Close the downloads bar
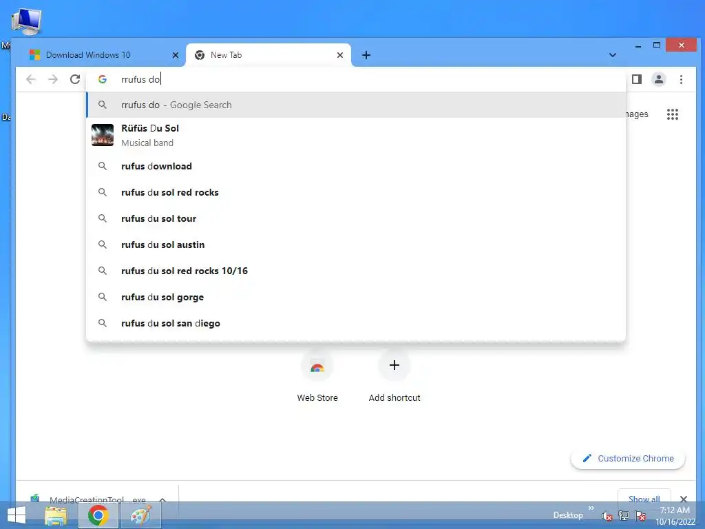705x529 pixels. click(684, 499)
